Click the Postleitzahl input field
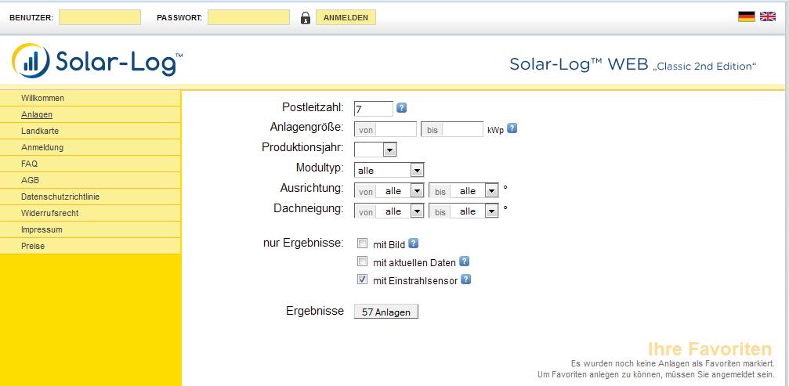The image size is (789, 386). [374, 109]
